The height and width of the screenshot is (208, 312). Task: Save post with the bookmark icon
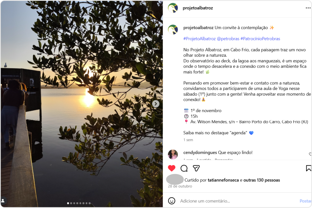click(308, 168)
